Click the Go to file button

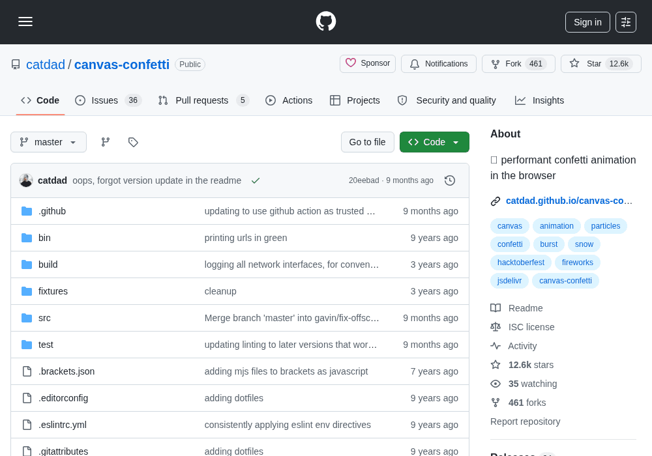point(368,142)
